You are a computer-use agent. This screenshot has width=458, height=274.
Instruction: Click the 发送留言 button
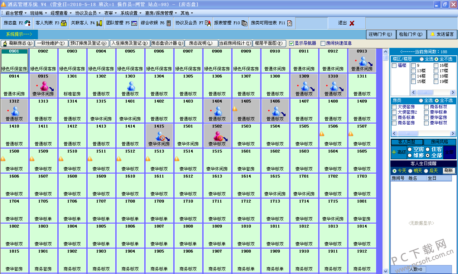tap(442, 34)
